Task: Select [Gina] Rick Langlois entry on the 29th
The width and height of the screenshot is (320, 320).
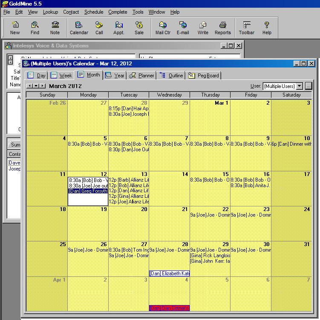Action: click(210, 255)
